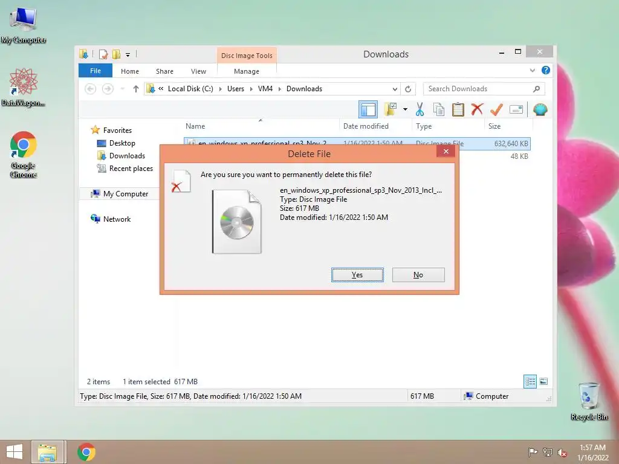This screenshot has height=464, width=619.
Task: Select the en_windows_xp_professional file row
Action: (x=357, y=143)
